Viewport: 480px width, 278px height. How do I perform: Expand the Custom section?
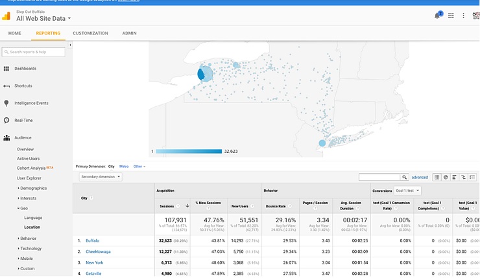(26, 268)
